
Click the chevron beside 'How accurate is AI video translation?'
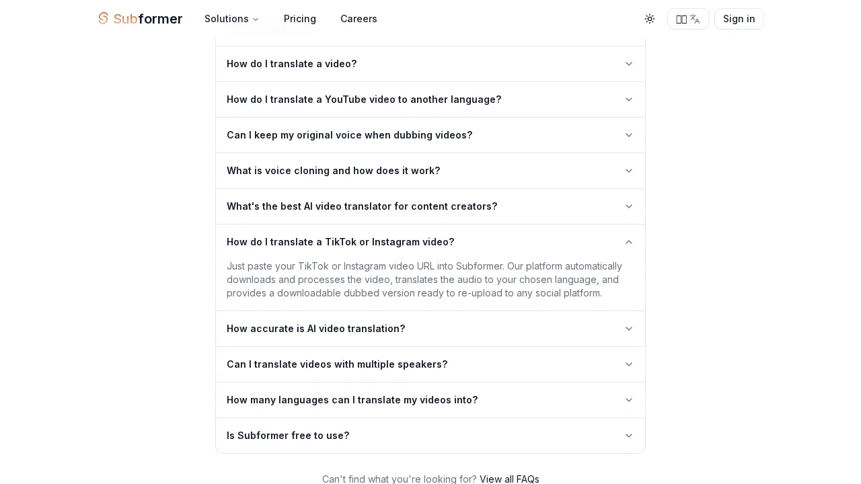tap(628, 329)
